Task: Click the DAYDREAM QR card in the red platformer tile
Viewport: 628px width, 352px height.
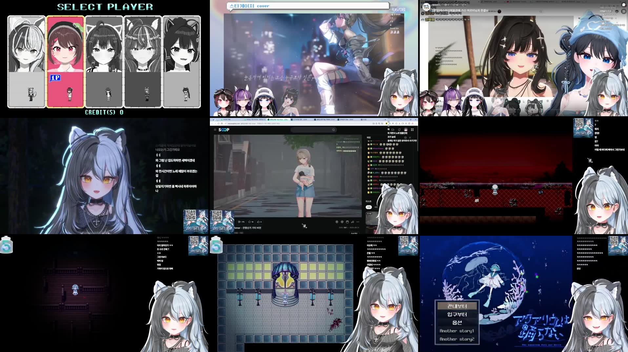Action: point(583,128)
